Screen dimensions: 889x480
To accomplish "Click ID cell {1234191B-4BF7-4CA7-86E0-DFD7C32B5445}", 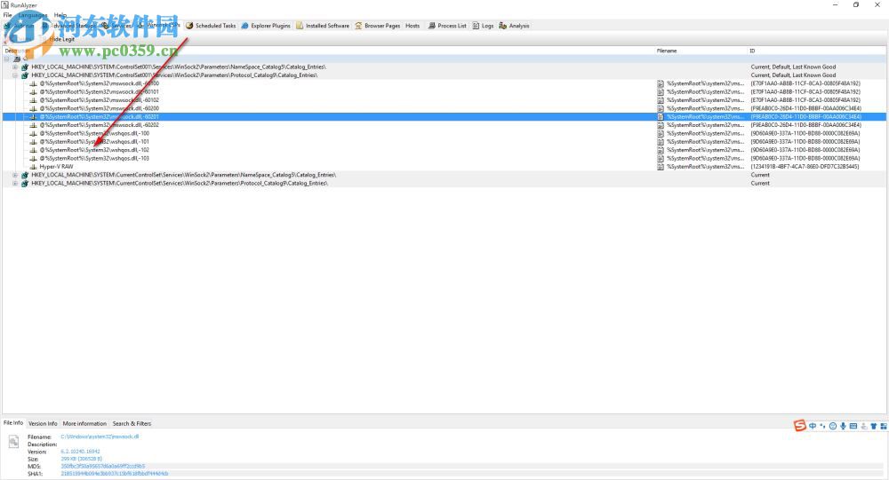I will tap(805, 167).
